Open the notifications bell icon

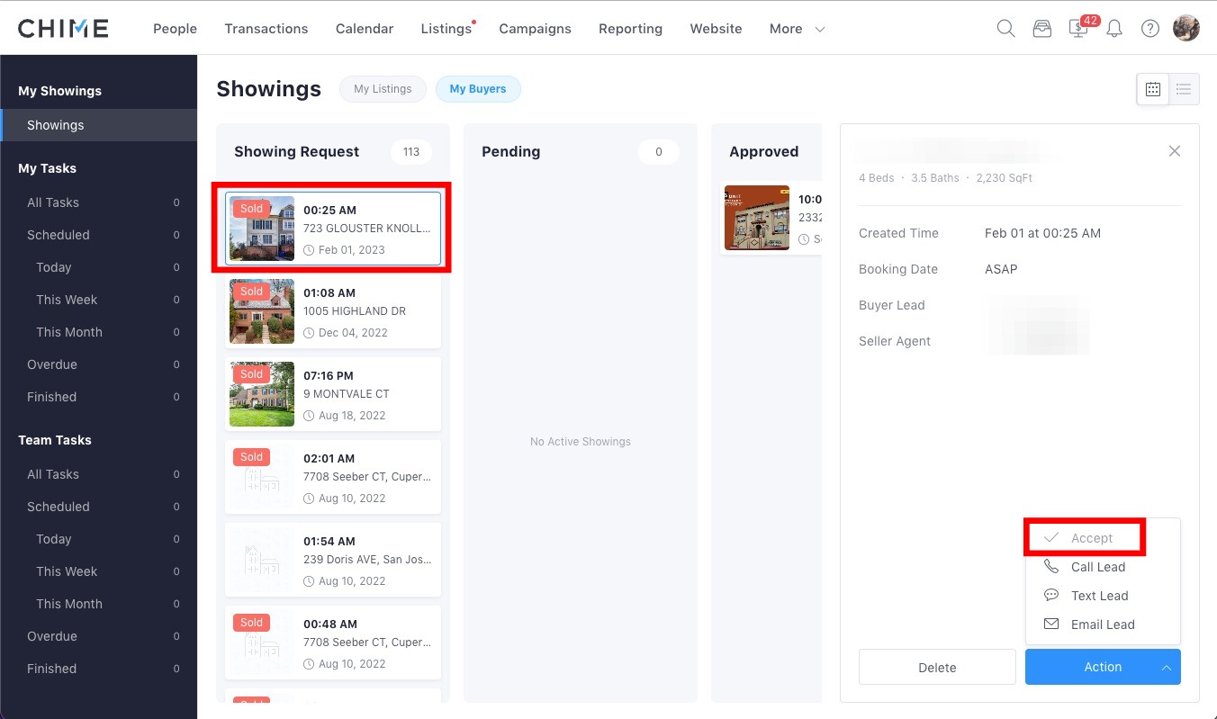[1114, 29]
